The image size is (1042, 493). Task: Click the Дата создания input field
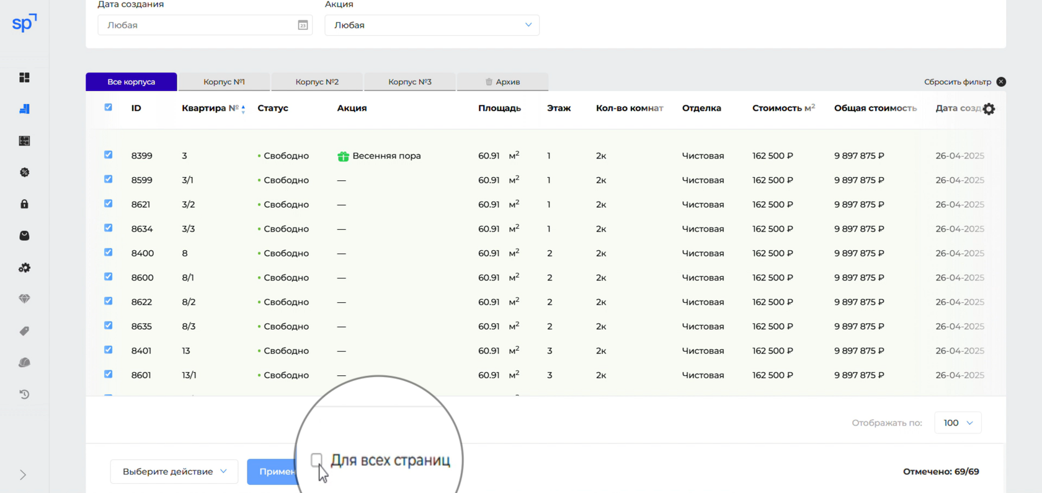tap(205, 25)
